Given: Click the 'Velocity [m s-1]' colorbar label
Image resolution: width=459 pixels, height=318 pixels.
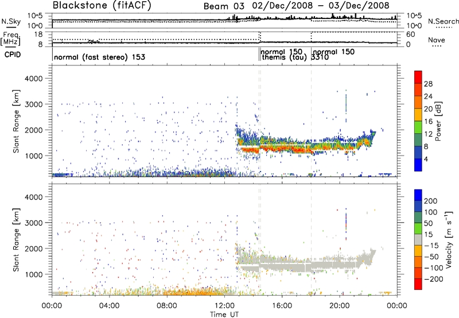Looking at the screenshot, I should pos(449,239).
